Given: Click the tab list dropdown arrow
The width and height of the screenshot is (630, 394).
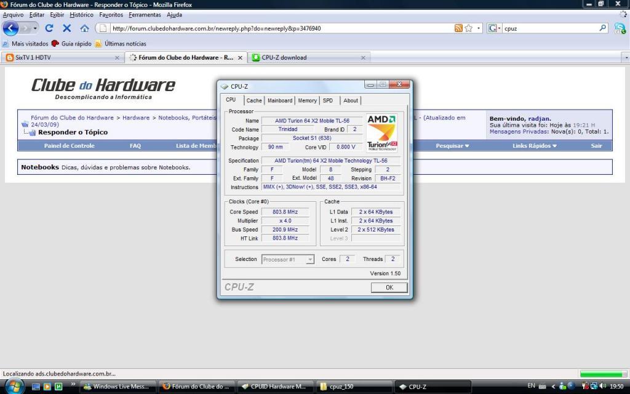Looking at the screenshot, I should (x=626, y=58).
